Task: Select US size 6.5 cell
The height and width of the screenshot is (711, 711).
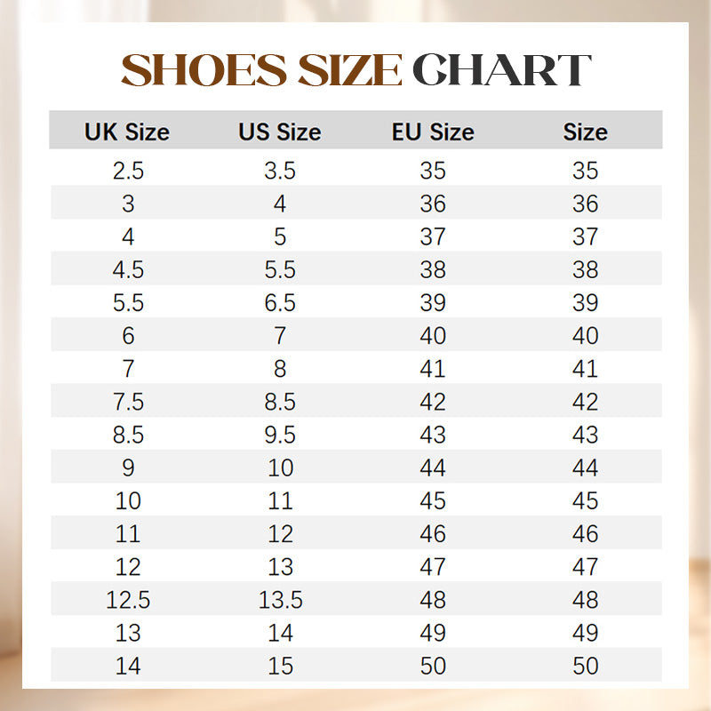Action: 280,302
